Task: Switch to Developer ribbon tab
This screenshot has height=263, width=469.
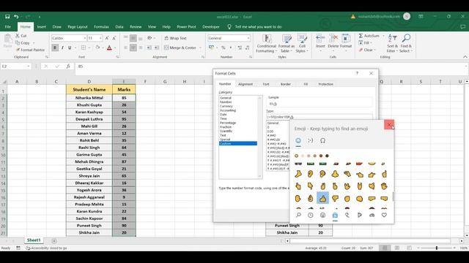Action: coord(211,27)
